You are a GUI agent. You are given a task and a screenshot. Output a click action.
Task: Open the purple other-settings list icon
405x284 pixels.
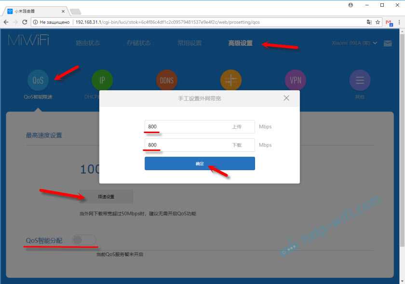[x=360, y=80]
